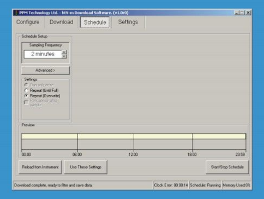Select the Run only once option
Viewport: 264px width, 199px height.
(x=26, y=85)
